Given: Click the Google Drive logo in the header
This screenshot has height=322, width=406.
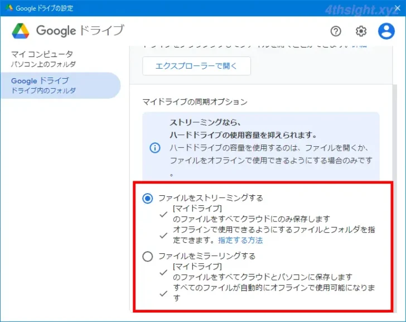Looking at the screenshot, I should [x=21, y=31].
